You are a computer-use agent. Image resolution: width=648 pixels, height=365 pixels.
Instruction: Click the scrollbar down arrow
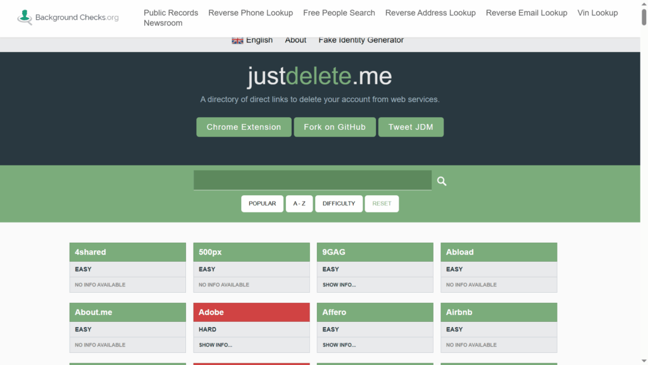coord(644,361)
